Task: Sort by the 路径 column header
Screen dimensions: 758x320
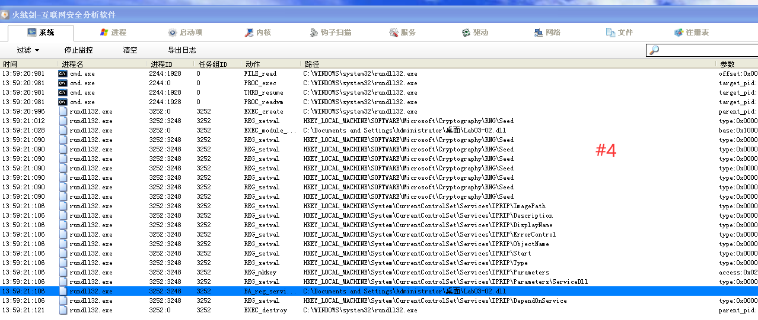Action: point(508,64)
